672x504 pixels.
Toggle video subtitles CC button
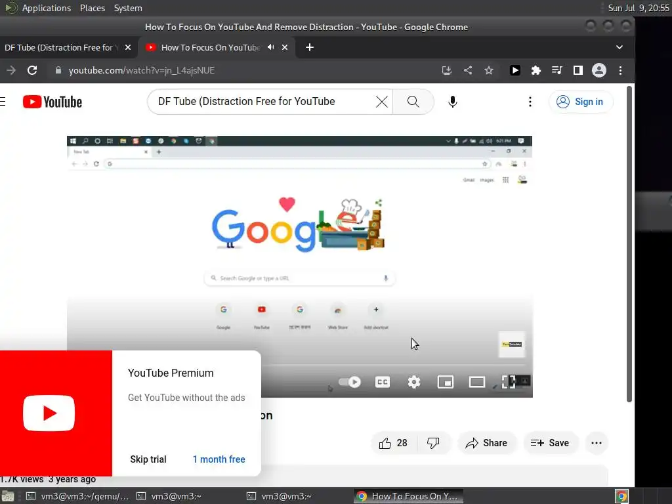coord(383,382)
